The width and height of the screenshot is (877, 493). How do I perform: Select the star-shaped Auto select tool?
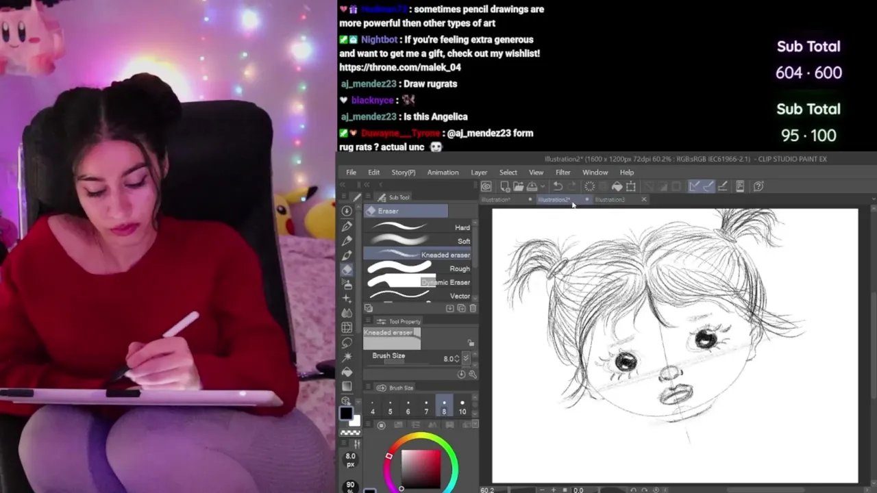point(347,357)
